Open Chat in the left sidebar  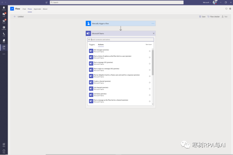(4, 15)
